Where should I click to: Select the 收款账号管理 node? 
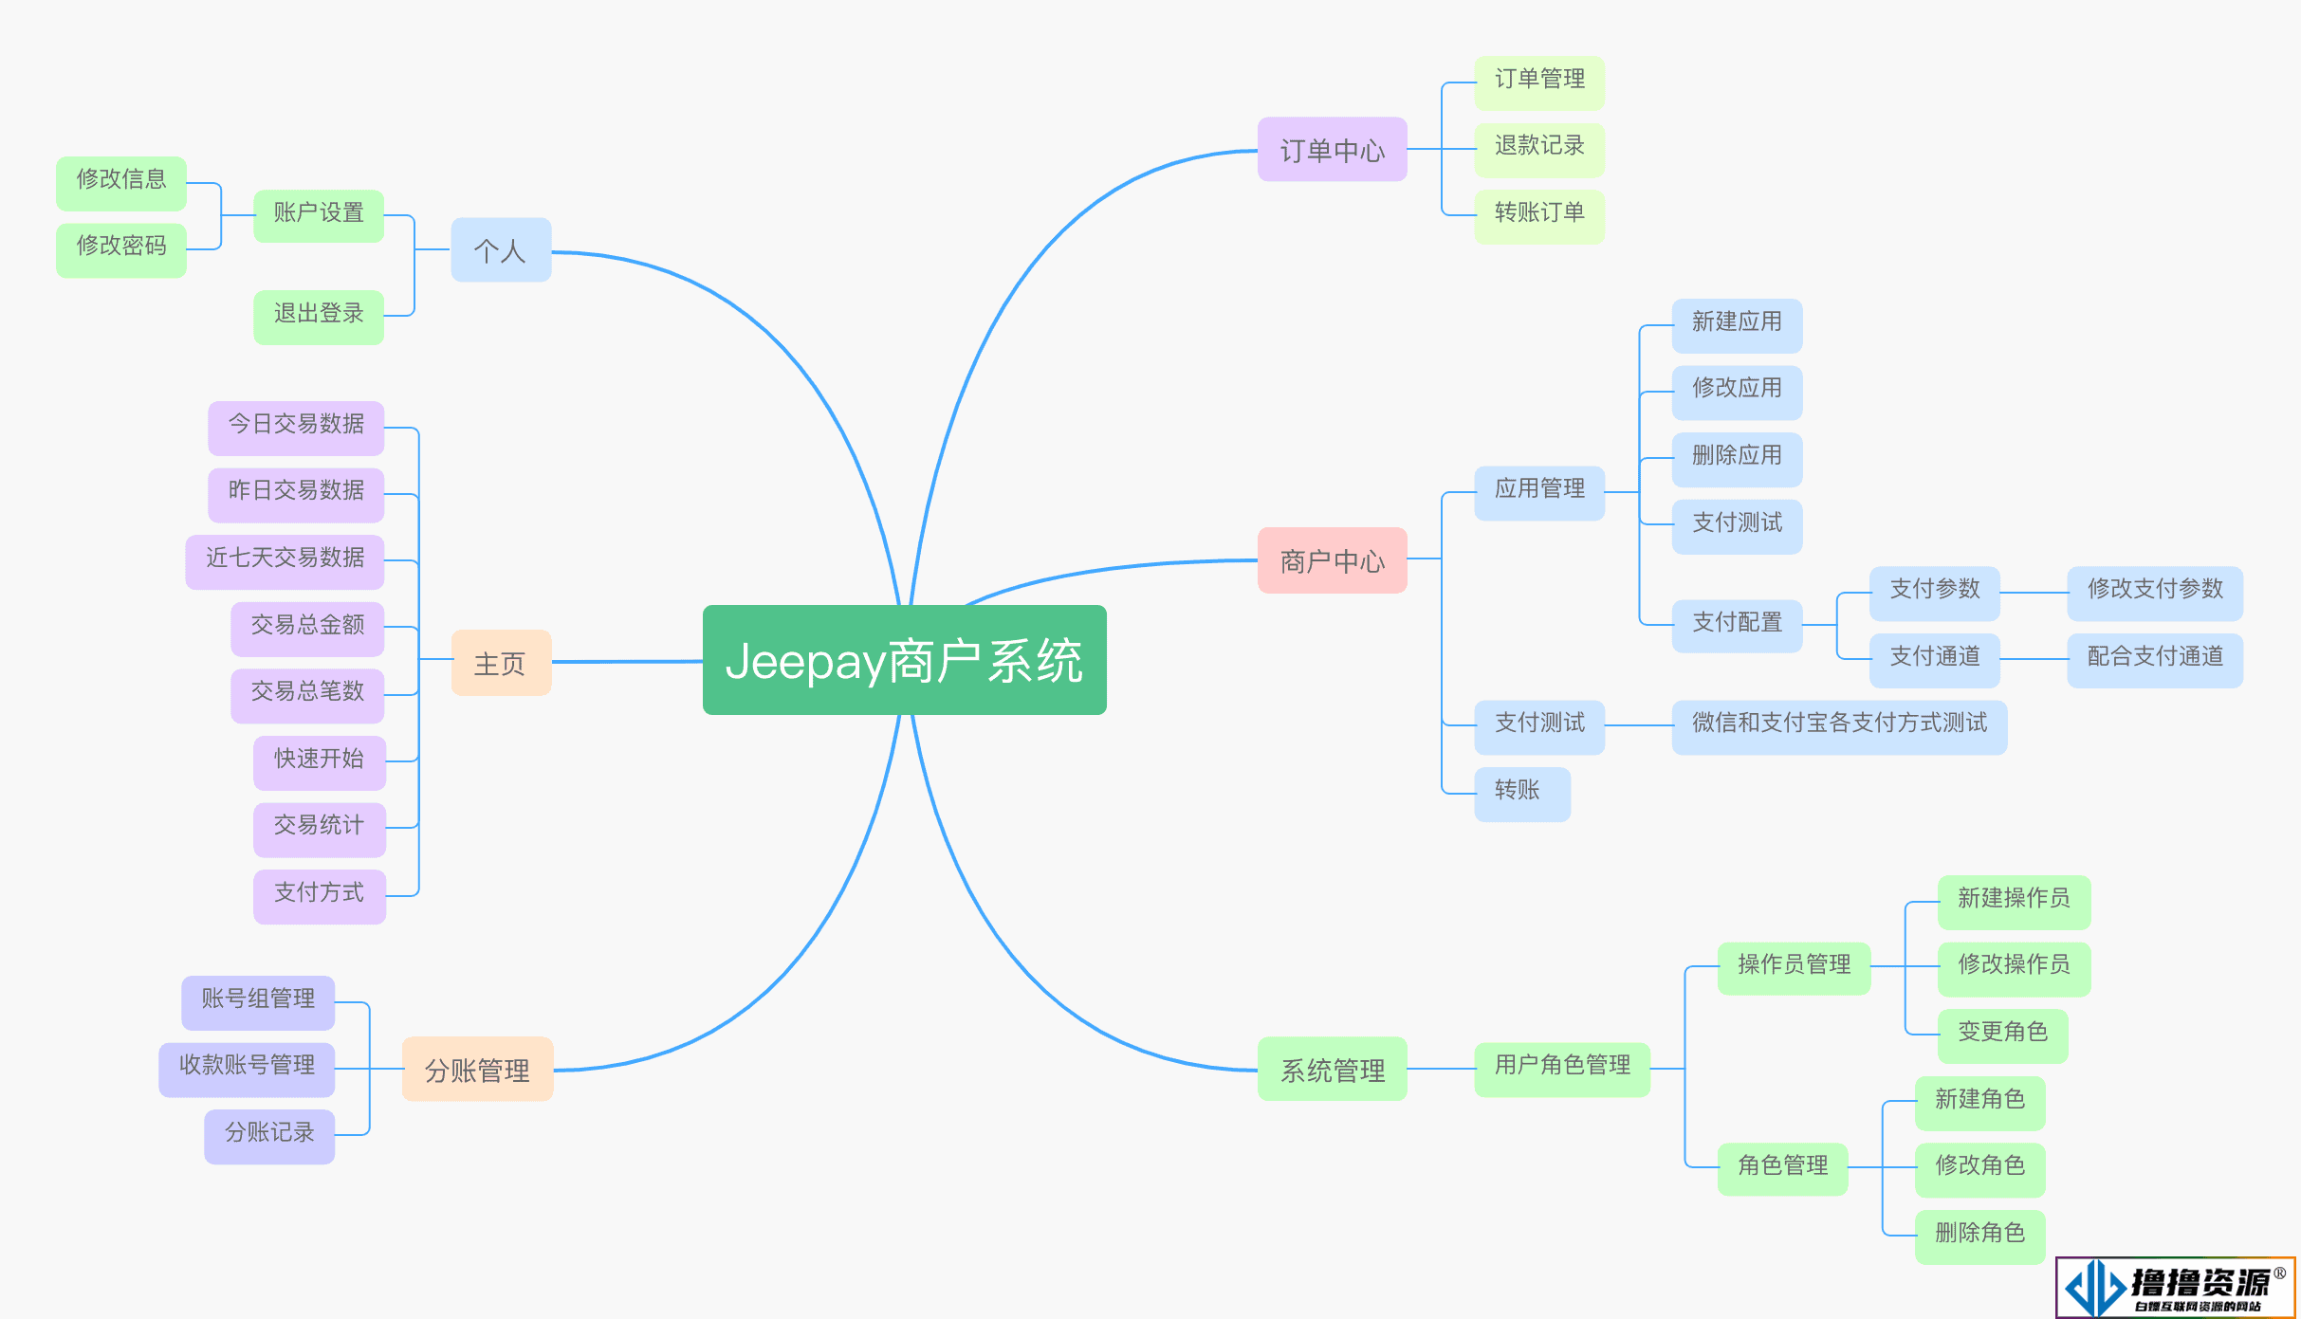247,1069
